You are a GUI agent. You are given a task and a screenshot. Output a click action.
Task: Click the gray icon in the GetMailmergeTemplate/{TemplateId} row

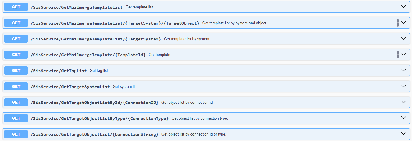(x=398, y=55)
